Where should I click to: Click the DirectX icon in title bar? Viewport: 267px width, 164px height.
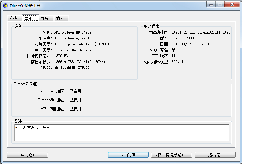6,6
